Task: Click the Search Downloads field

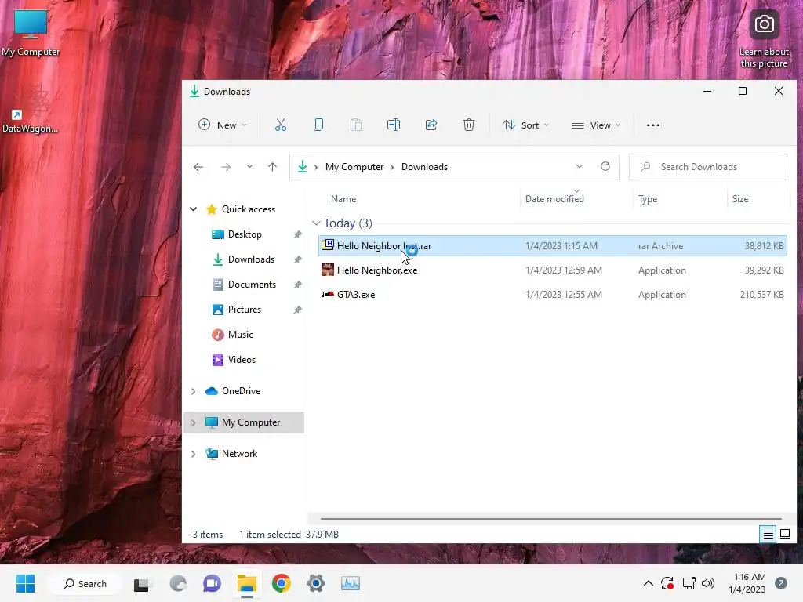Action: (x=708, y=167)
